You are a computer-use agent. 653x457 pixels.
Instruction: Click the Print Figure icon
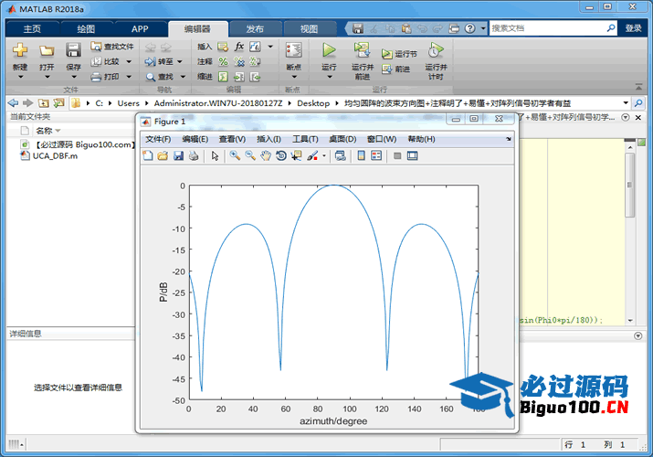[x=194, y=156]
